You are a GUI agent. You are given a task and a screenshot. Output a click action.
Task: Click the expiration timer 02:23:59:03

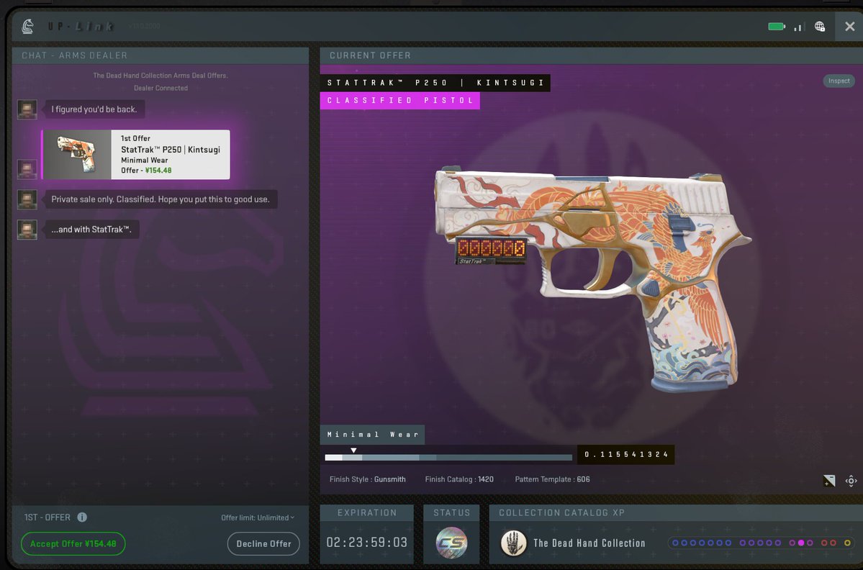tap(366, 543)
